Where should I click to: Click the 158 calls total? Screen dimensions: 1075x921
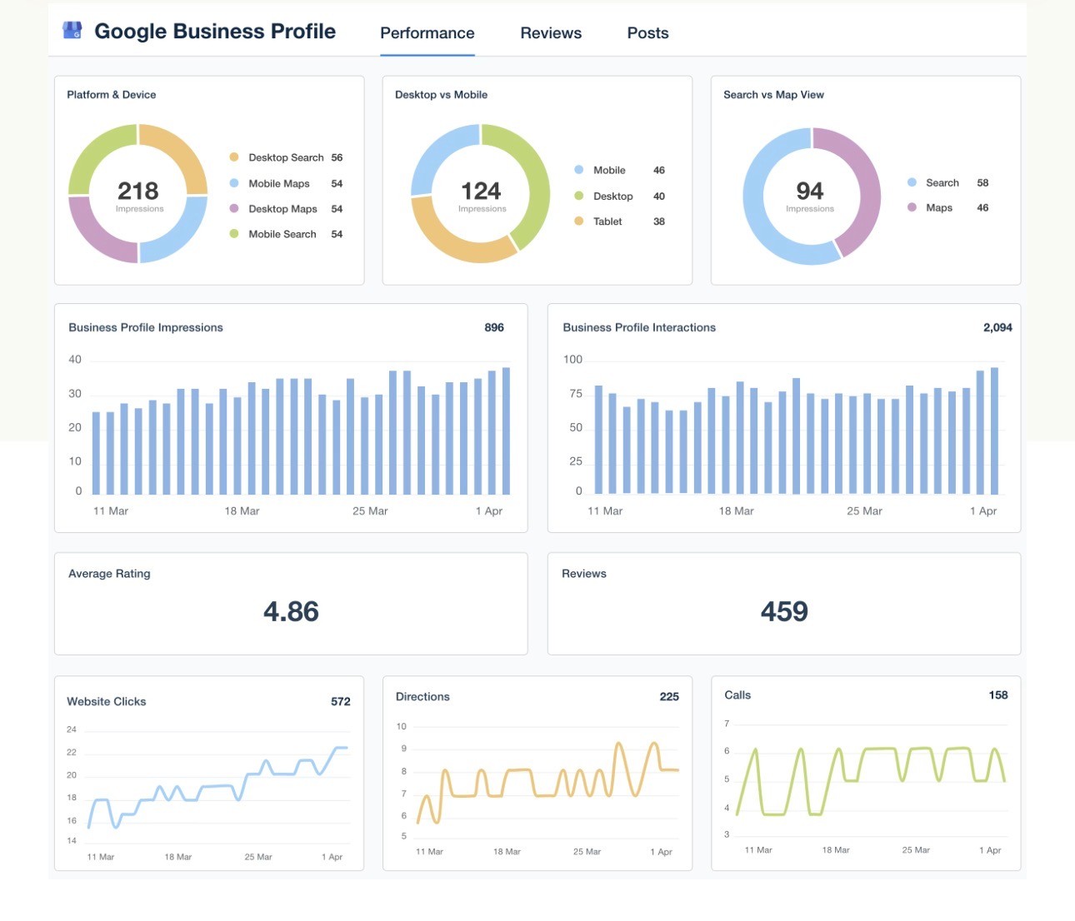[998, 695]
